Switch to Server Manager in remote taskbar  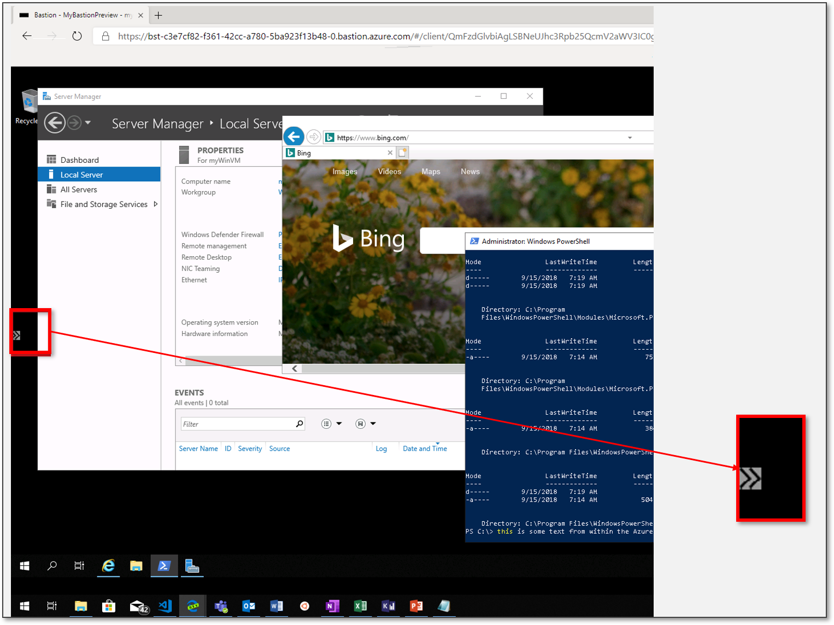(x=192, y=566)
